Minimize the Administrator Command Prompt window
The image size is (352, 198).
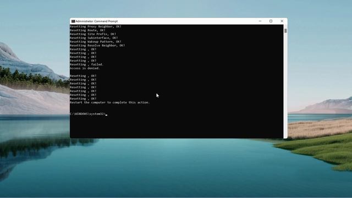[260, 21]
